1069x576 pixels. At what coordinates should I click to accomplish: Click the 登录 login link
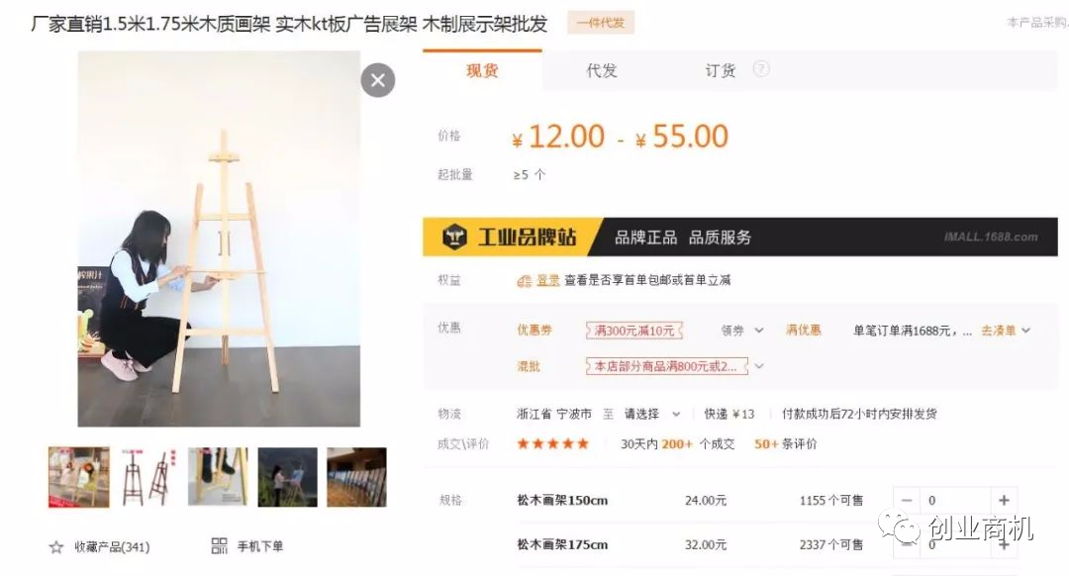547,280
